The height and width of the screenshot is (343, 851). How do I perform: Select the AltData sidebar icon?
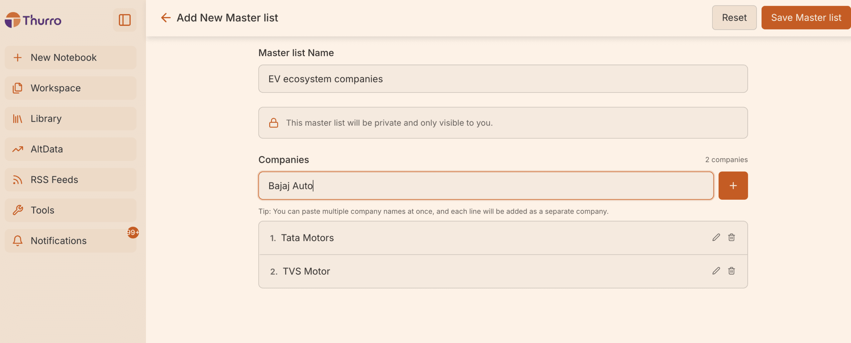(18, 149)
